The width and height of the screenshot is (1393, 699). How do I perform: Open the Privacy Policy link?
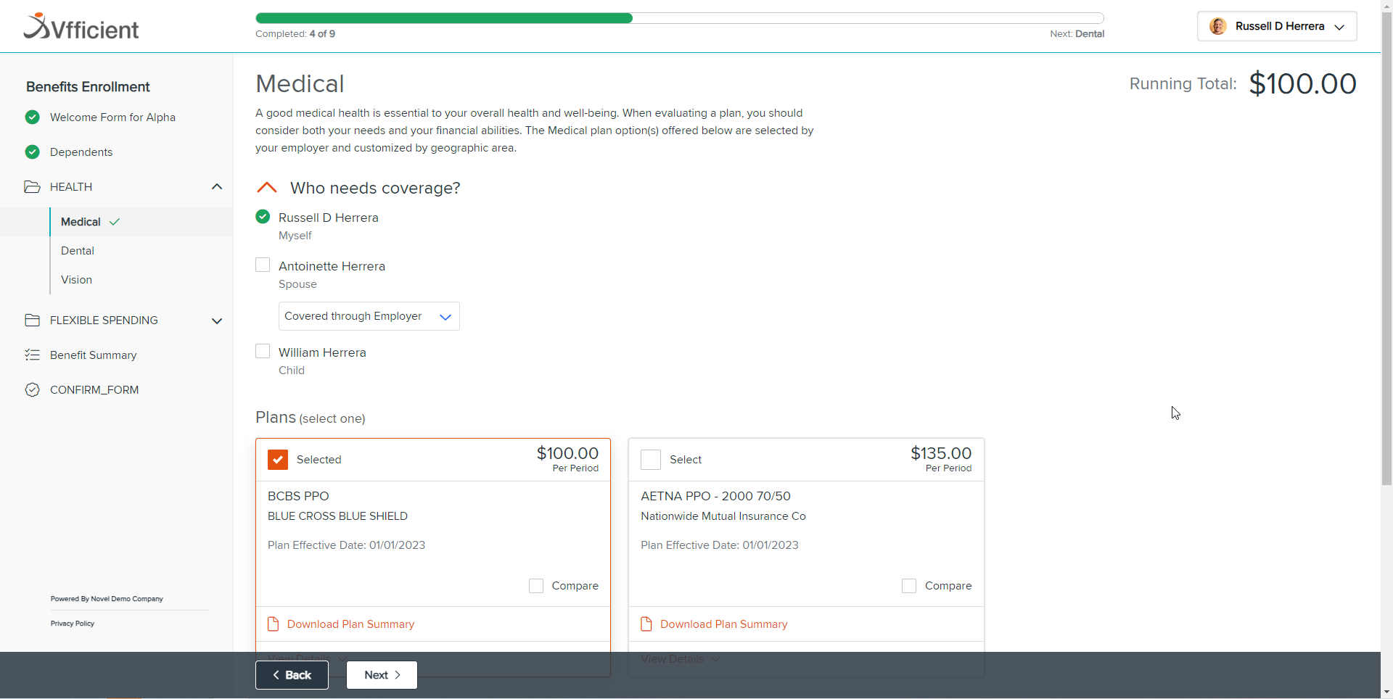click(x=72, y=623)
